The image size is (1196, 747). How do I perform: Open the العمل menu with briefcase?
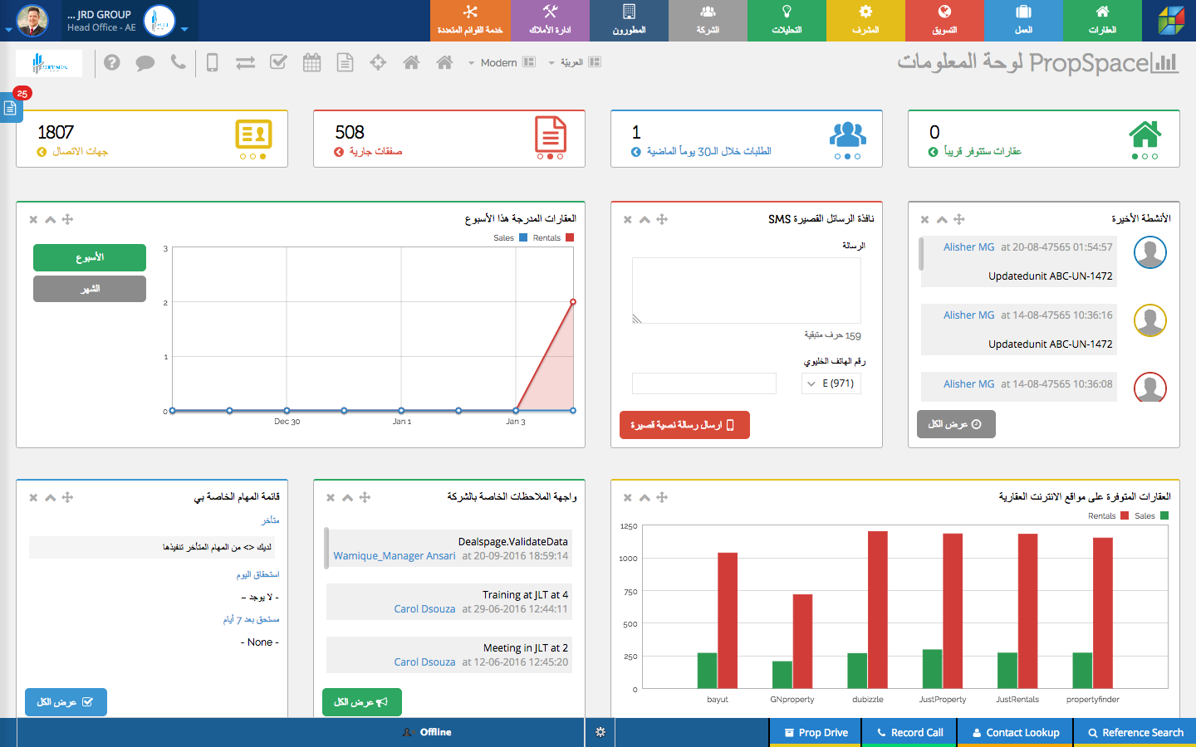[1023, 21]
